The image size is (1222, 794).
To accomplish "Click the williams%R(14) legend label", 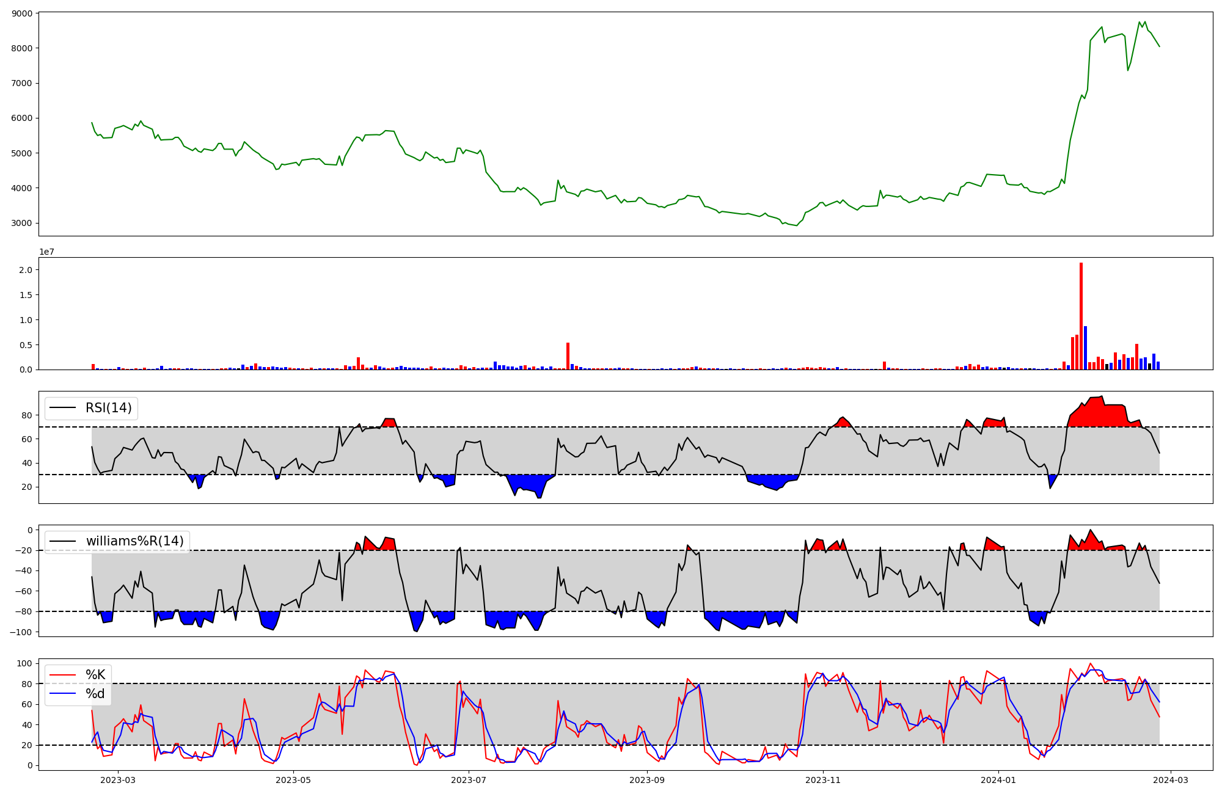I will tap(134, 541).
